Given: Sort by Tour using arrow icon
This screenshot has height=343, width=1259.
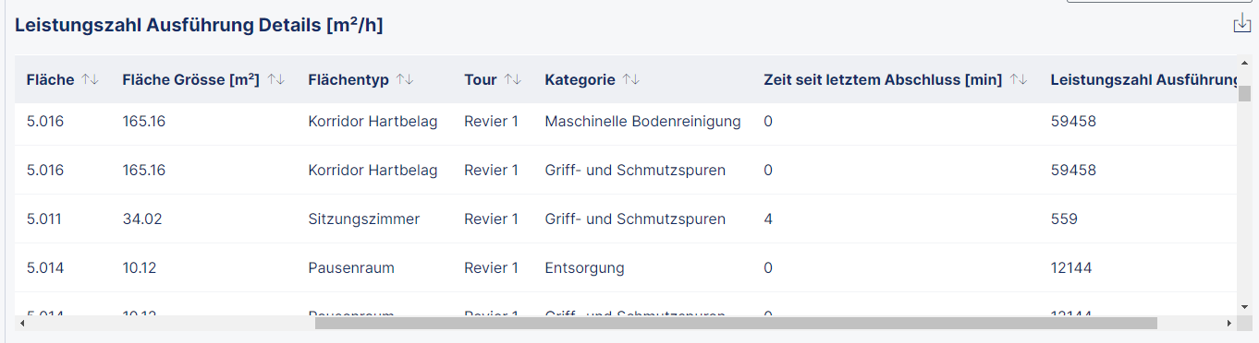Looking at the screenshot, I should click(x=513, y=80).
